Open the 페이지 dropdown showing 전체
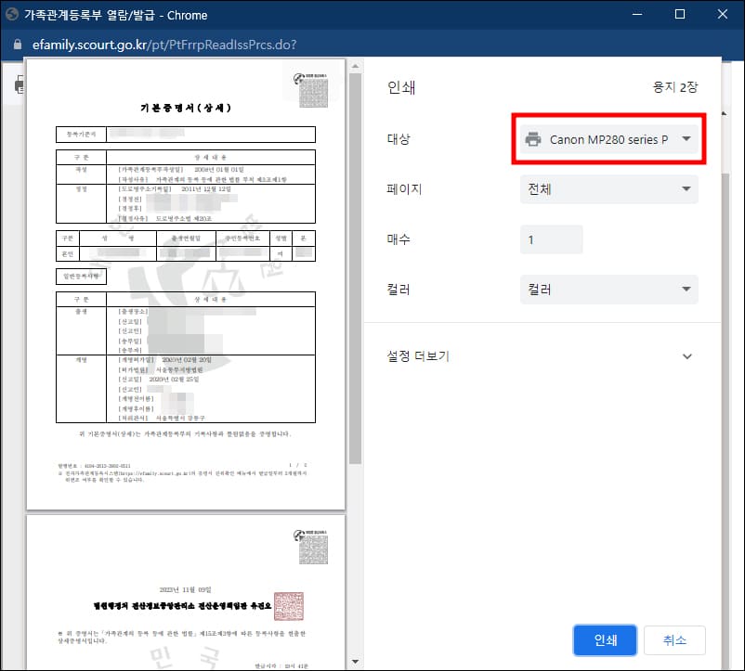This screenshot has height=671, width=745. [608, 188]
